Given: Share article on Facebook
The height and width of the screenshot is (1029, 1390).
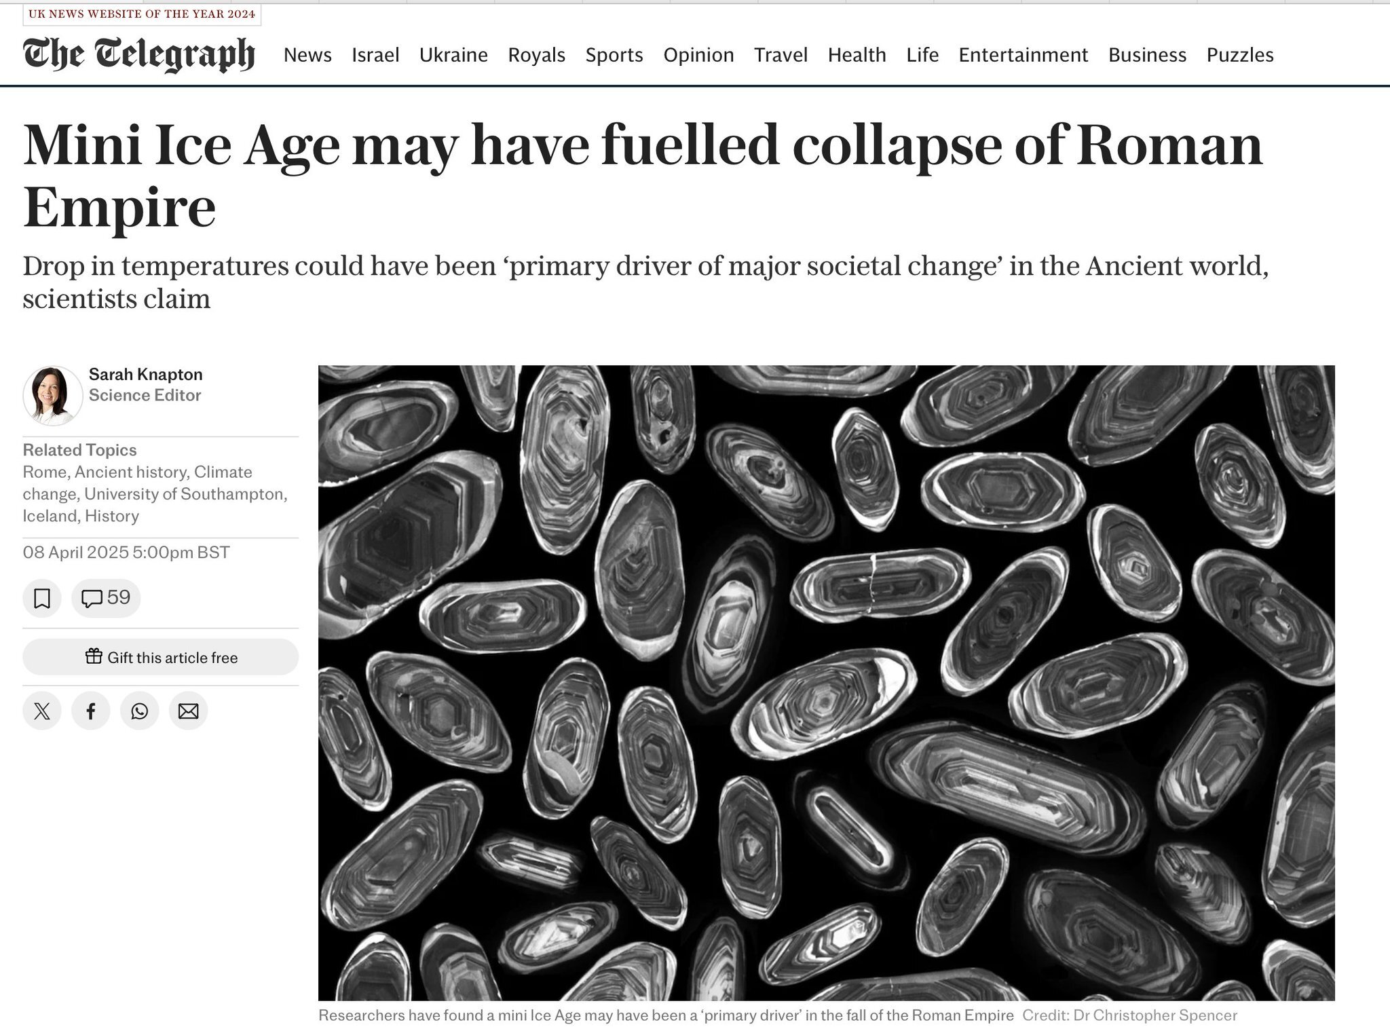Looking at the screenshot, I should 91,711.
